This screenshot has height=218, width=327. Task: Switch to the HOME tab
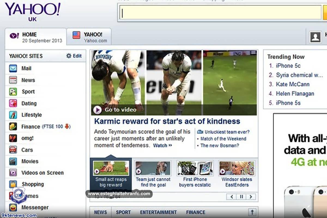click(x=36, y=37)
